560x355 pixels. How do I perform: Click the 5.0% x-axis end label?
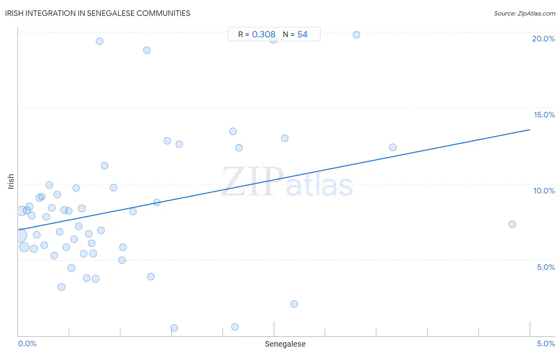[546, 344]
